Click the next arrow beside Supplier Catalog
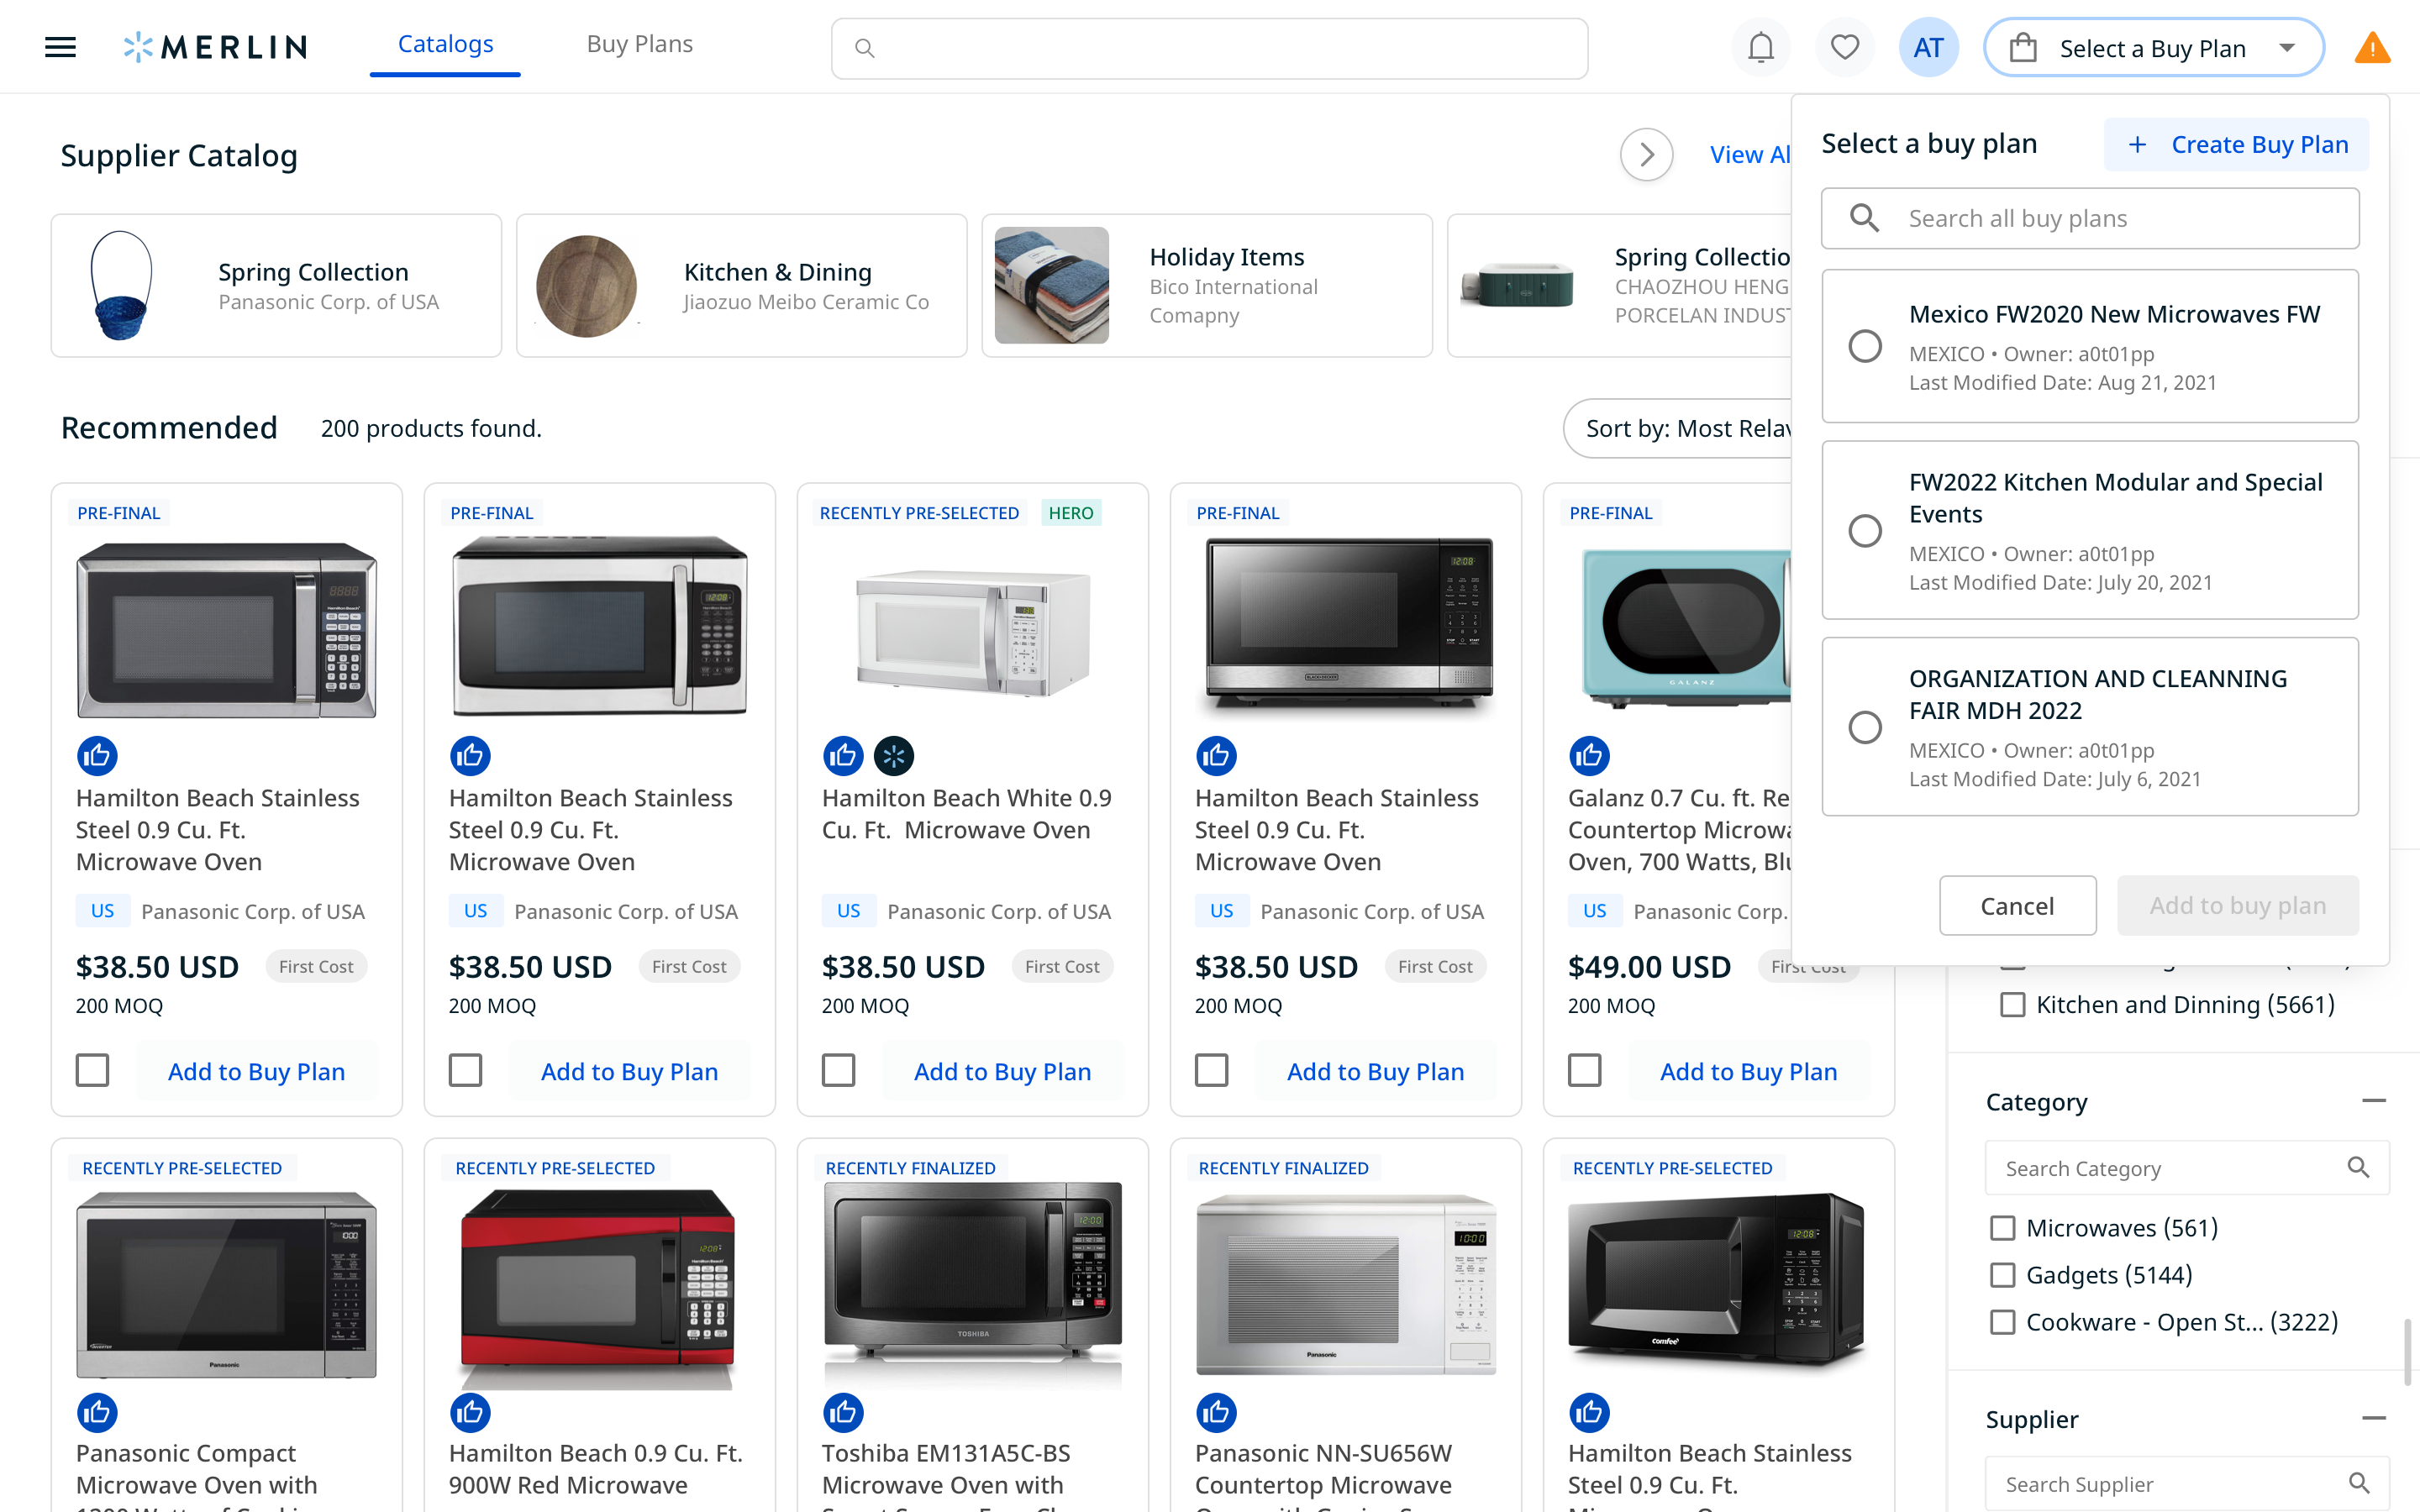 [1646, 155]
